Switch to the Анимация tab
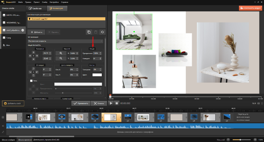Screen dimensions: 264x142 tap(57, 8)
